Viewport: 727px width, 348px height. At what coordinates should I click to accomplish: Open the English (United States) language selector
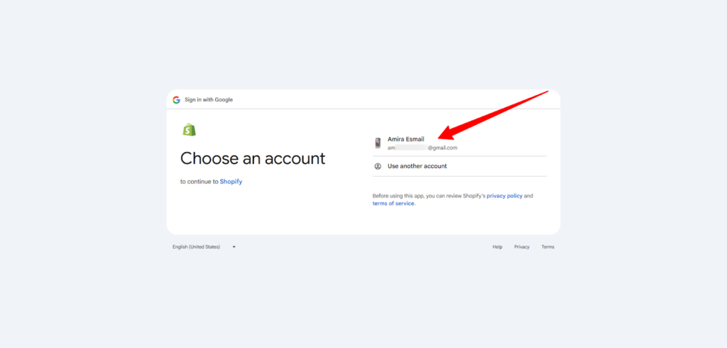point(197,247)
